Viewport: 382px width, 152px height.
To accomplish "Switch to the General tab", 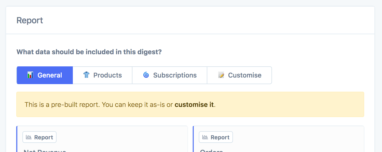I will (x=45, y=75).
